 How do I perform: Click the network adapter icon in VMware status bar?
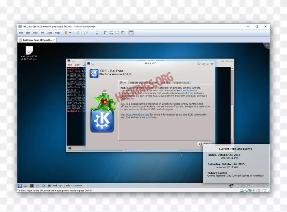[x=250, y=191]
